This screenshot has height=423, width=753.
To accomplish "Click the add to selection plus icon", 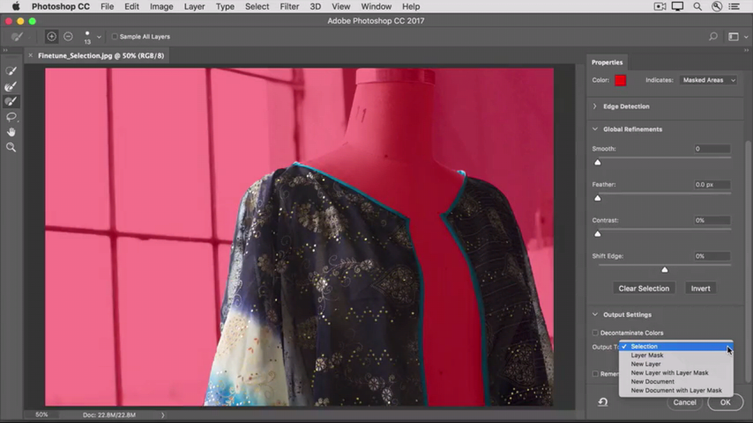I will coord(52,36).
